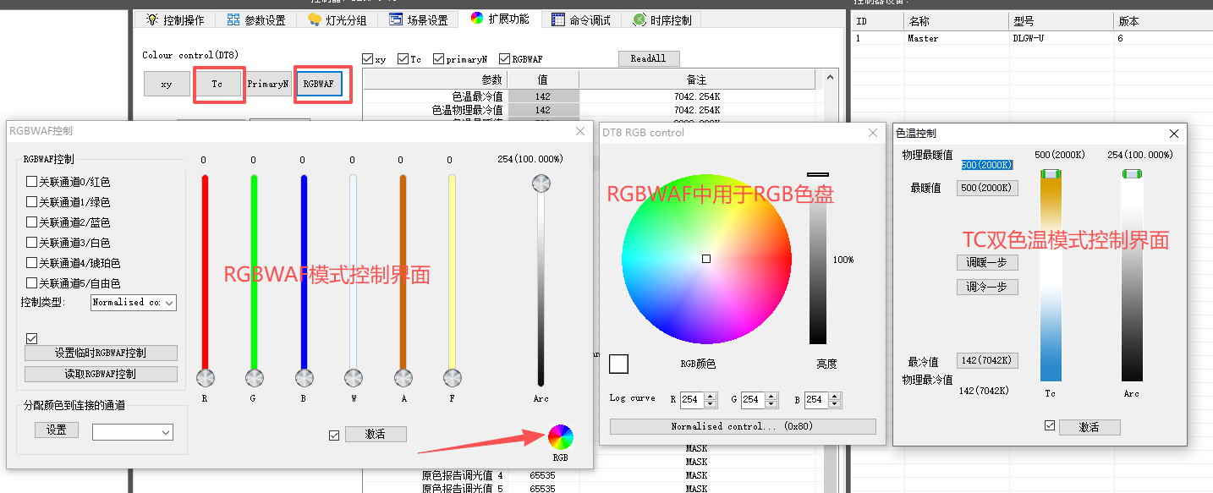The height and width of the screenshot is (493, 1213).
Task: Go to the 时序控制 tab
Action: point(662,19)
